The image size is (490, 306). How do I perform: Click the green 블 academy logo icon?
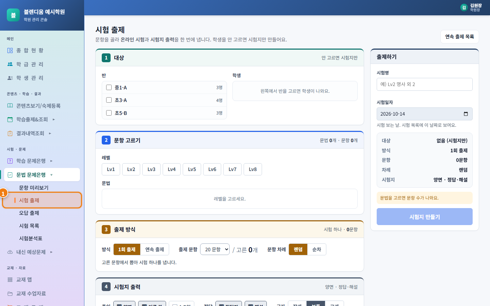(13, 15)
